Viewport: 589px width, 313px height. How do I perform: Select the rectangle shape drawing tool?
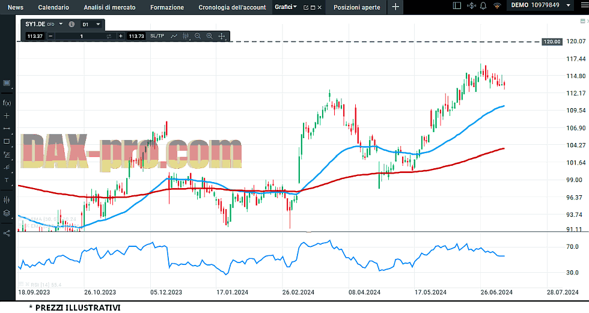[x=7, y=142]
